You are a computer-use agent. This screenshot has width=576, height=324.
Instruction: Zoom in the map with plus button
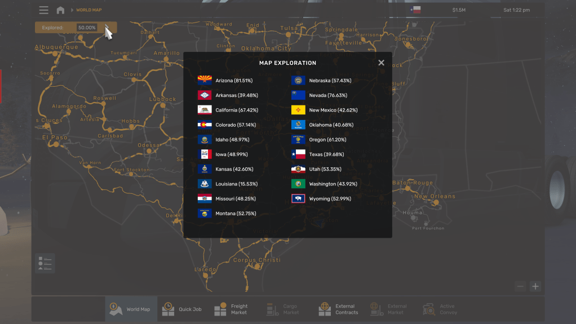(535, 286)
